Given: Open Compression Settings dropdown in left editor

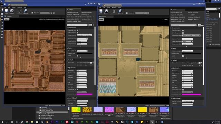Looking at the screenshot, I should [x=84, y=35].
